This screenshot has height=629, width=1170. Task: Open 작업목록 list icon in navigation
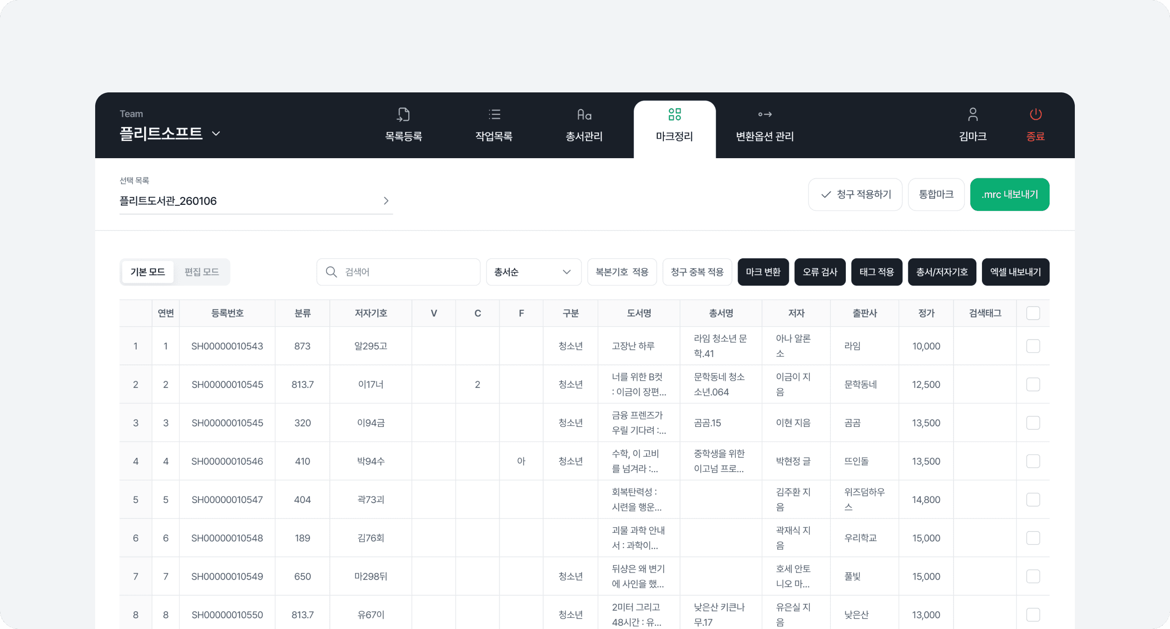494,114
